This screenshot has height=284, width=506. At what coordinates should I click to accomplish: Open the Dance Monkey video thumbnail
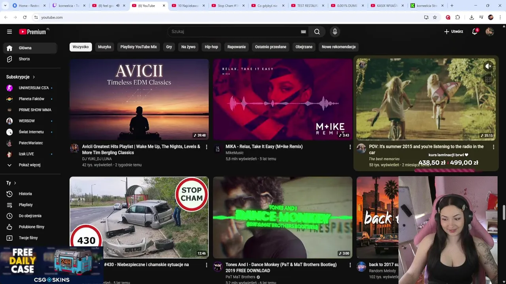pyautogui.click(x=283, y=217)
